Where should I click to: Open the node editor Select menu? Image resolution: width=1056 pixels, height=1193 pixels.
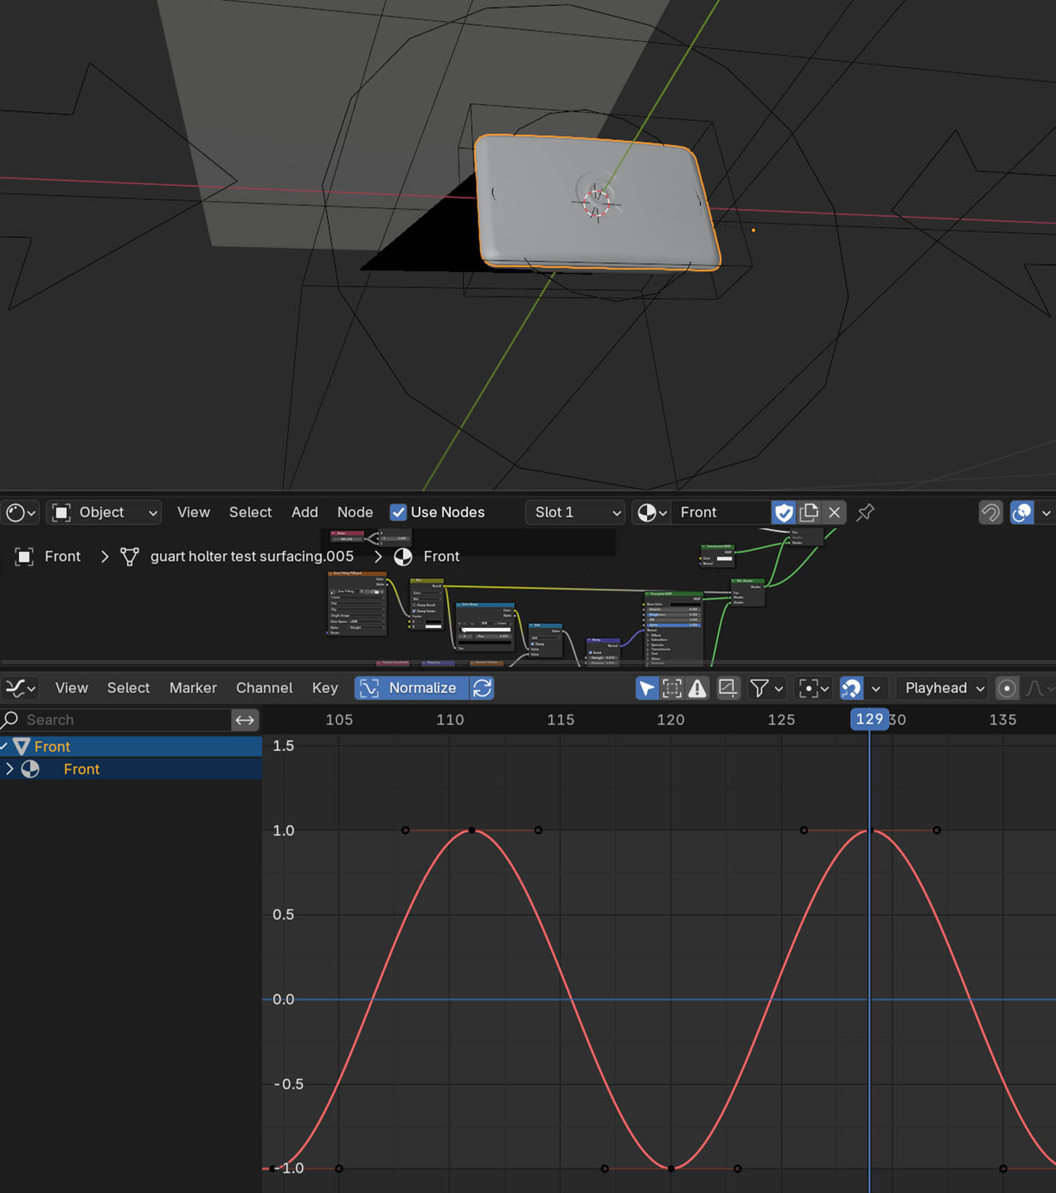(251, 513)
